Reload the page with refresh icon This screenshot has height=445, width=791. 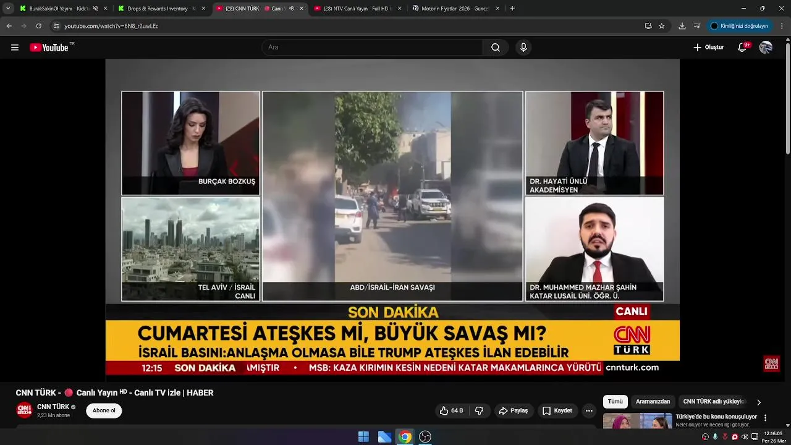coord(38,26)
